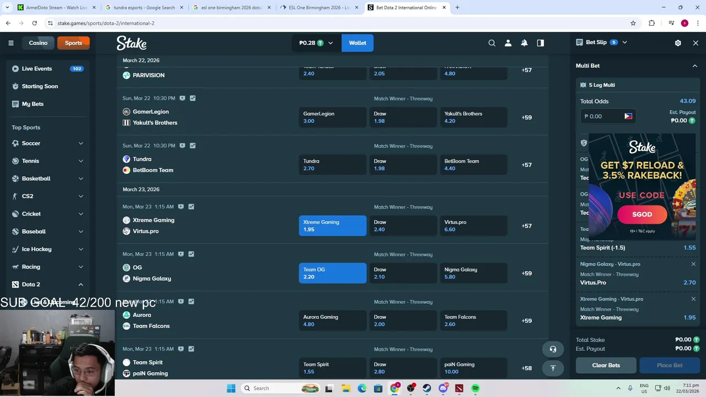
Task: Open stats icon for Team Spirit match
Action: [x=191, y=349]
